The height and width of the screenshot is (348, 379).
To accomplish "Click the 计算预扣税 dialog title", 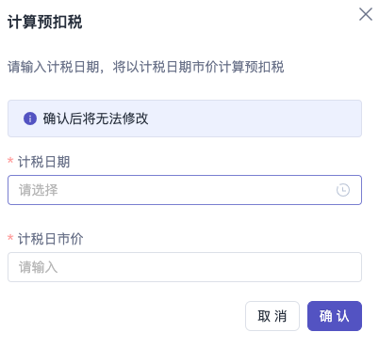I will coord(44,23).
